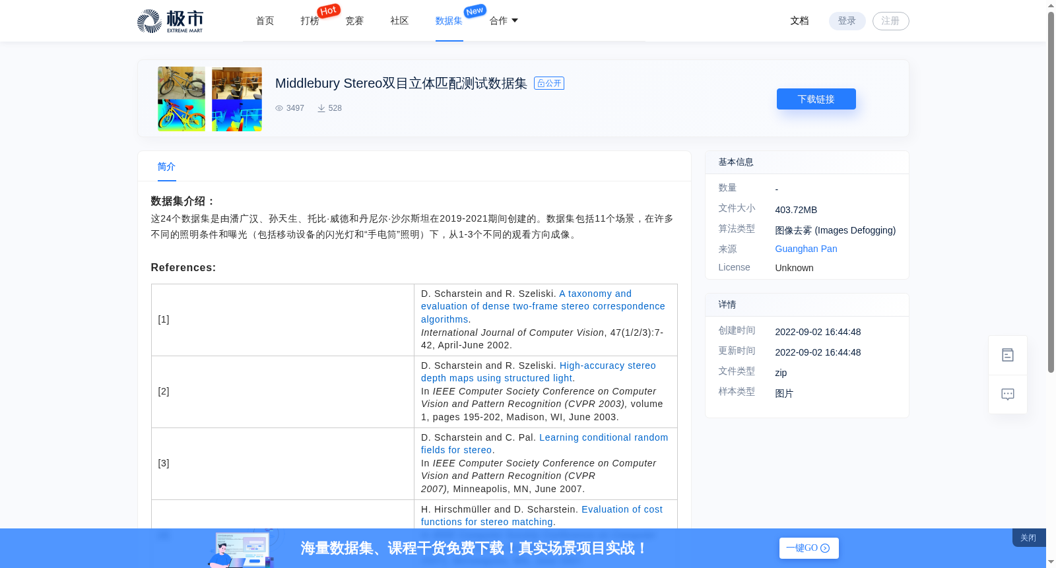Viewport: 1056px width, 568px height.
Task: Expand the 合作 dropdown menu
Action: (504, 21)
